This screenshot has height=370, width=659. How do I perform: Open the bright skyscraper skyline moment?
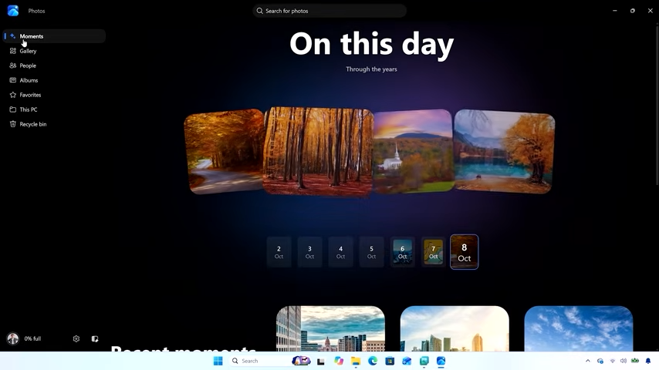pos(455,328)
